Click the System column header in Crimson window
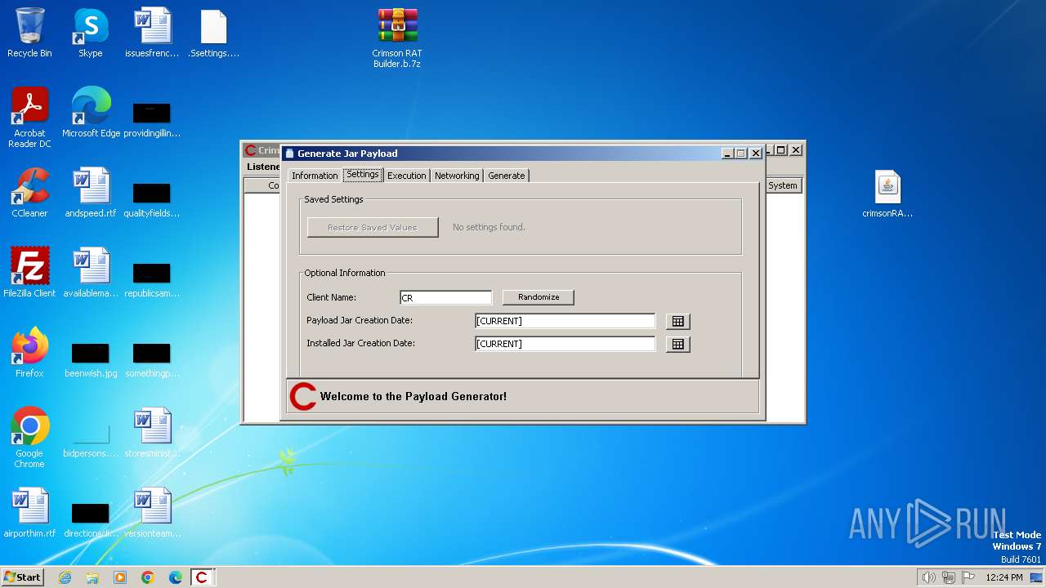 point(783,185)
